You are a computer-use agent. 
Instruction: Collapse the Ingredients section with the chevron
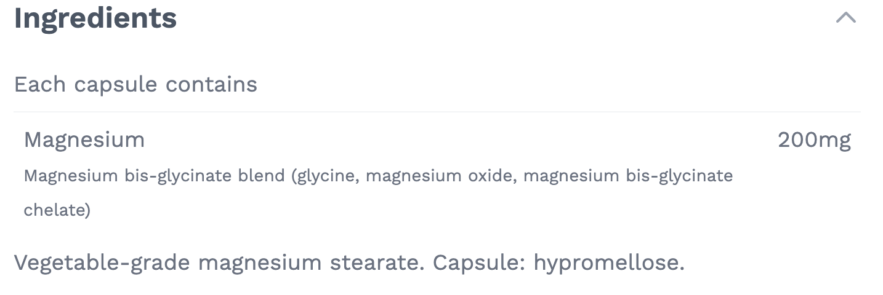(845, 18)
